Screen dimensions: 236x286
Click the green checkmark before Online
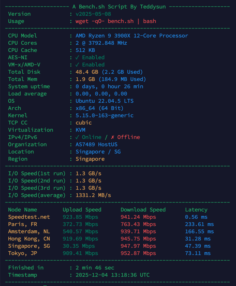(77, 137)
